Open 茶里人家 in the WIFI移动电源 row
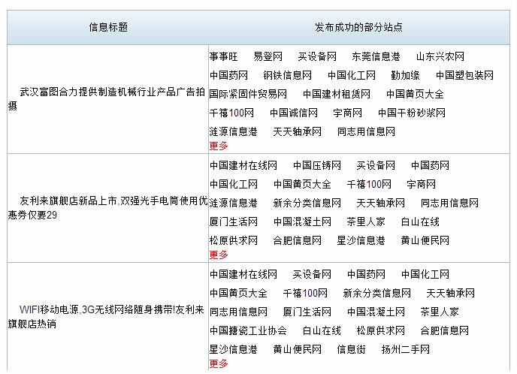This screenshot has width=517, height=374. (440, 312)
